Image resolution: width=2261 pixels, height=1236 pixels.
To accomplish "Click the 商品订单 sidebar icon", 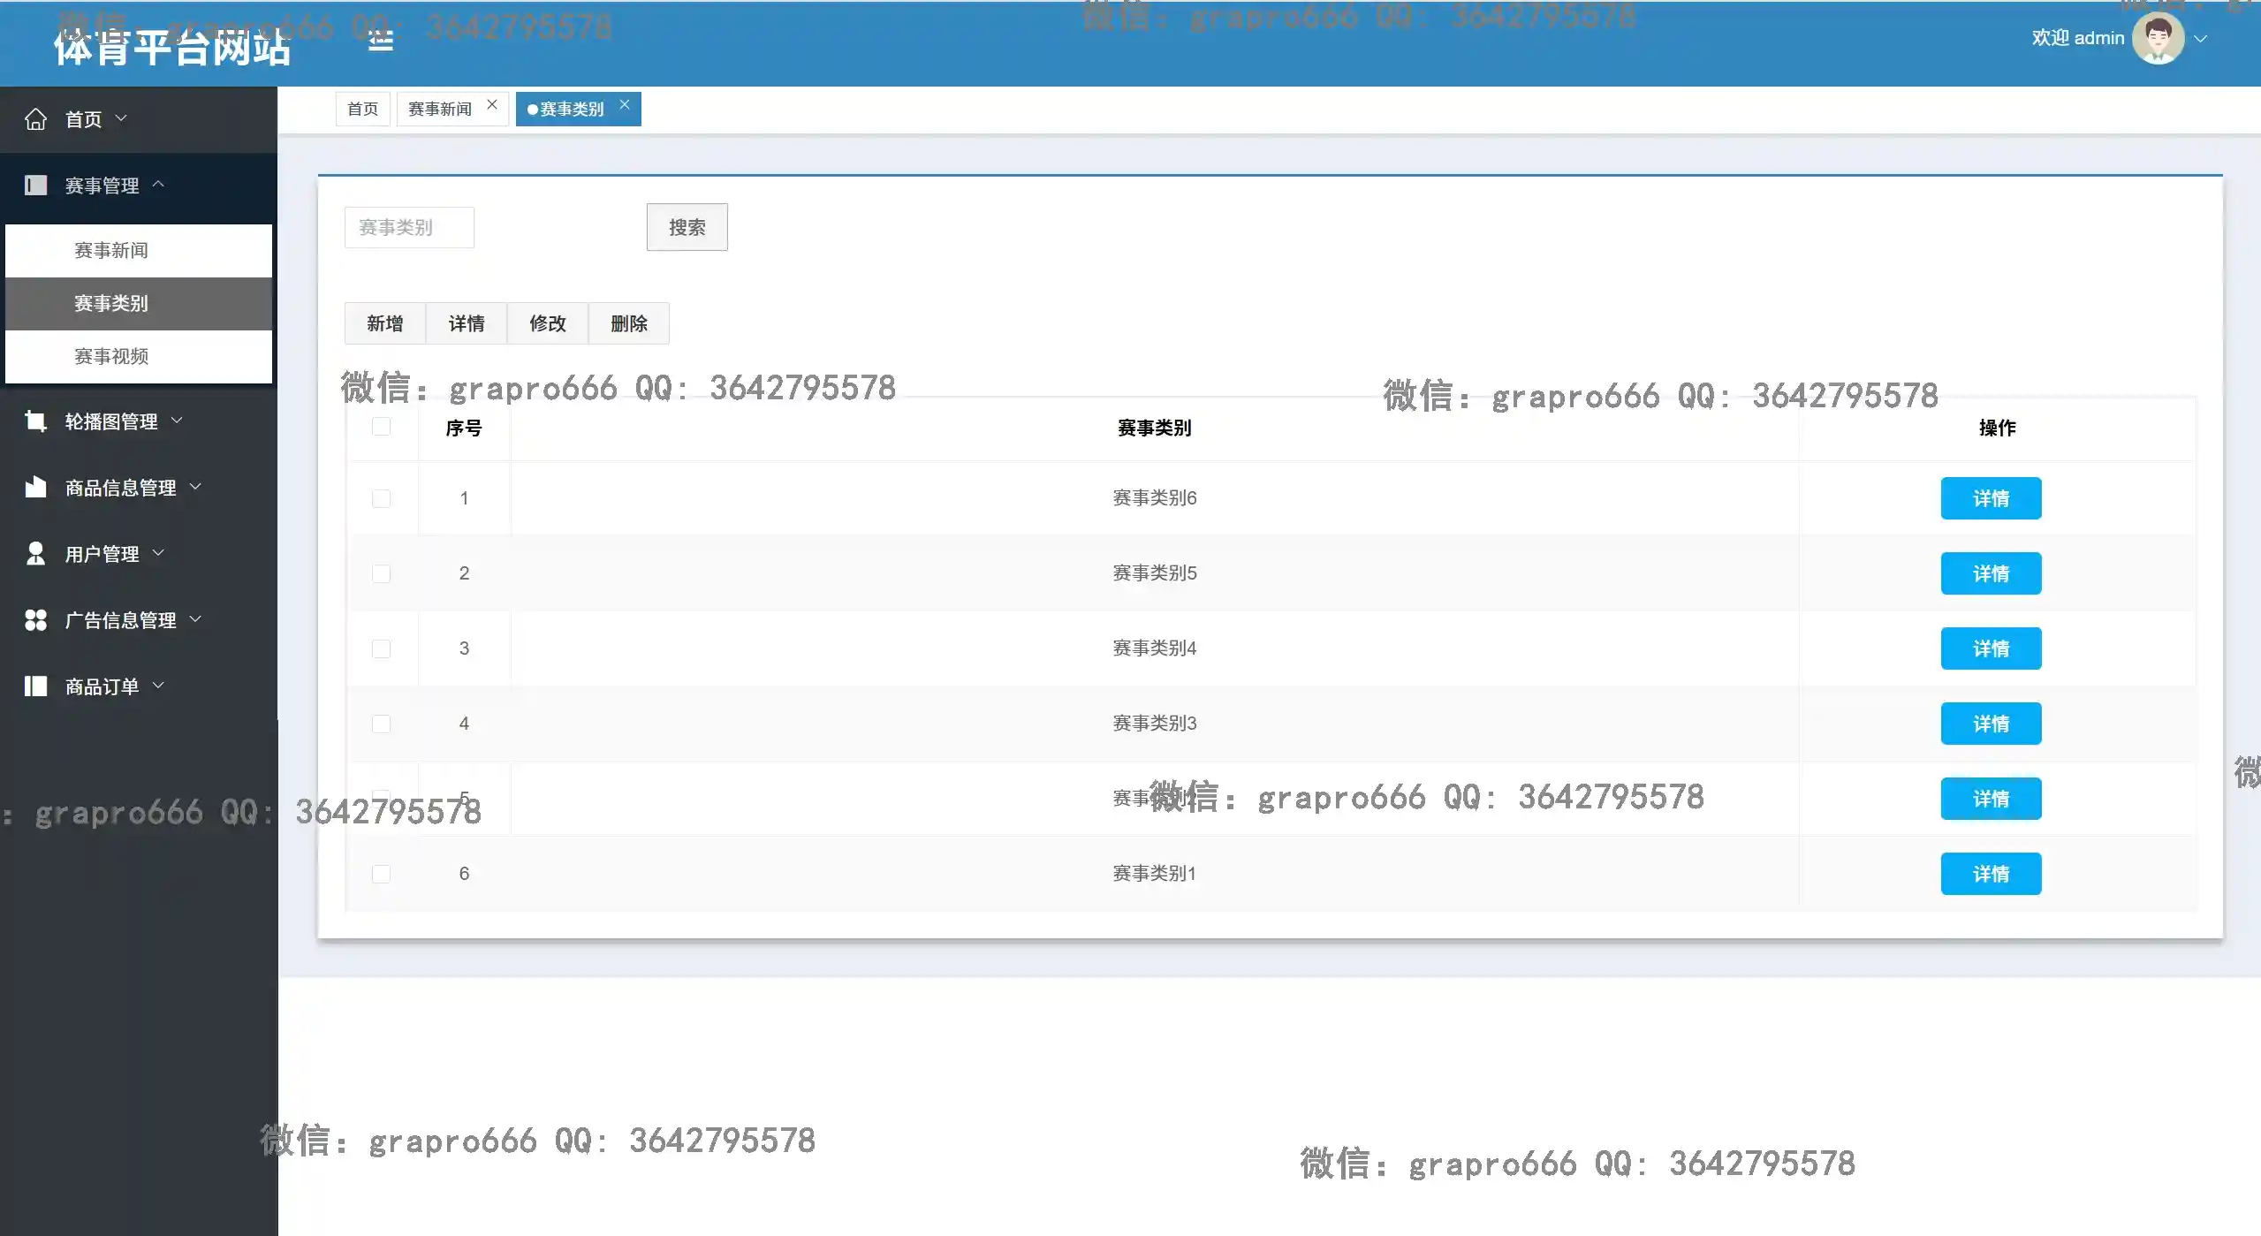I will click(x=35, y=686).
